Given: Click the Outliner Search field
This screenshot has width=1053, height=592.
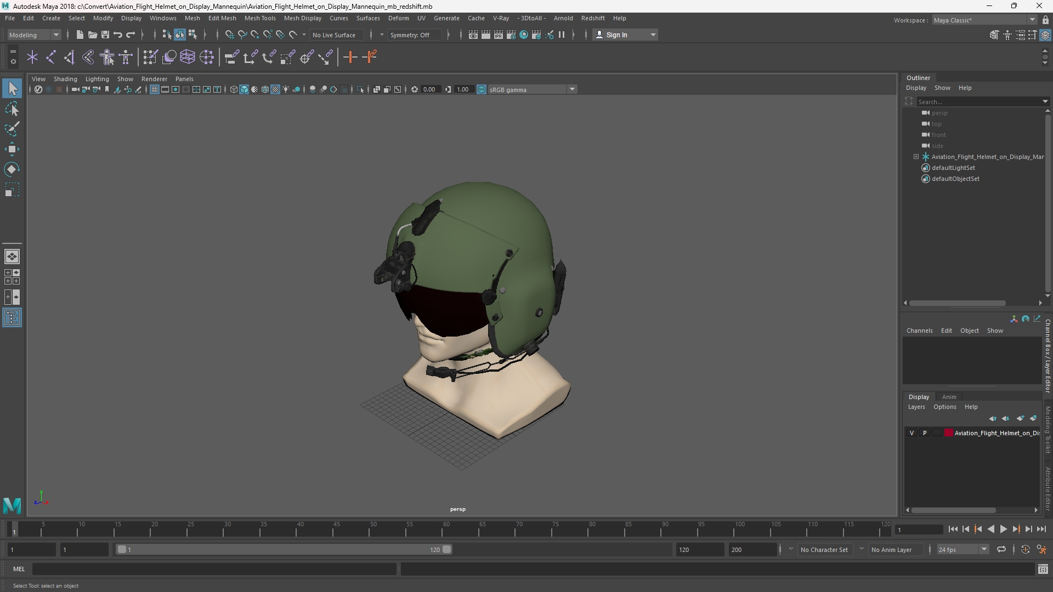Looking at the screenshot, I should tap(980, 101).
